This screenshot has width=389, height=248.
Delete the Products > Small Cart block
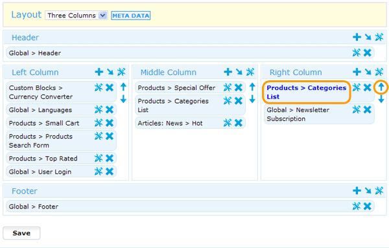pos(110,123)
